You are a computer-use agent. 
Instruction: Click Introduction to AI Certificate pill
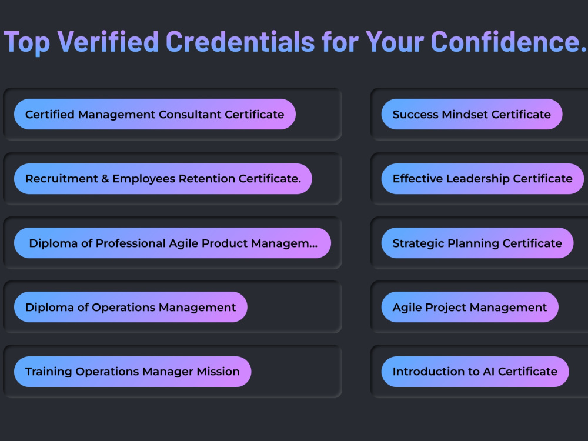click(x=475, y=371)
